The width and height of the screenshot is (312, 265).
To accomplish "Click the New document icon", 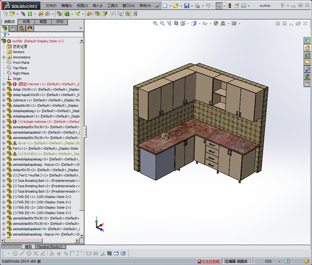I will pyautogui.click(x=165, y=6).
